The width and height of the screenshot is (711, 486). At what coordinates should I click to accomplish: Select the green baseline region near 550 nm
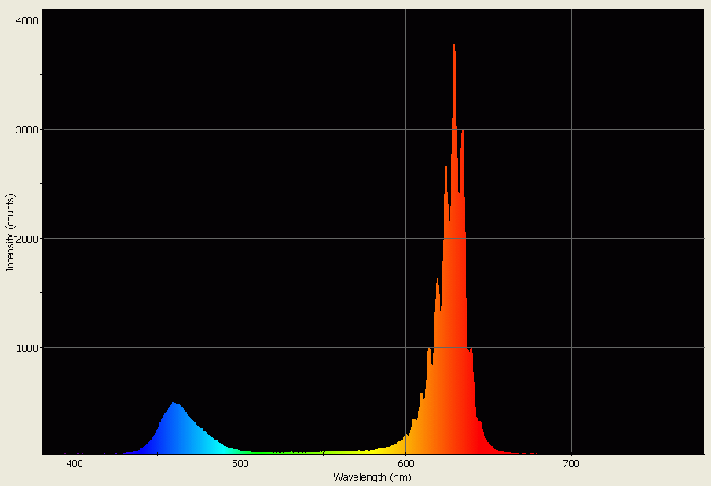[x=322, y=453]
